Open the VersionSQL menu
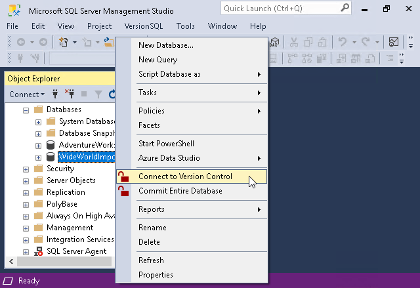 click(x=144, y=26)
